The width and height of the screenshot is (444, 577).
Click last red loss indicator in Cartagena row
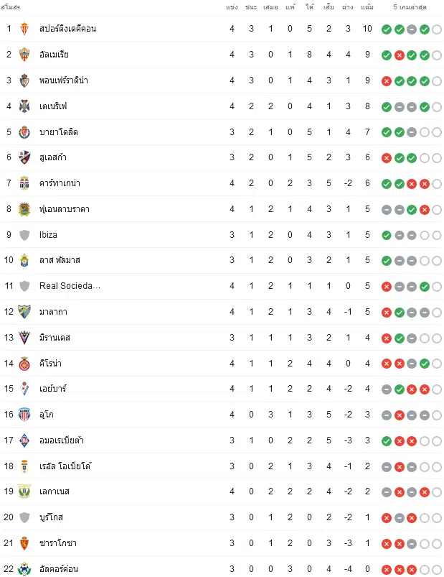tap(425, 184)
